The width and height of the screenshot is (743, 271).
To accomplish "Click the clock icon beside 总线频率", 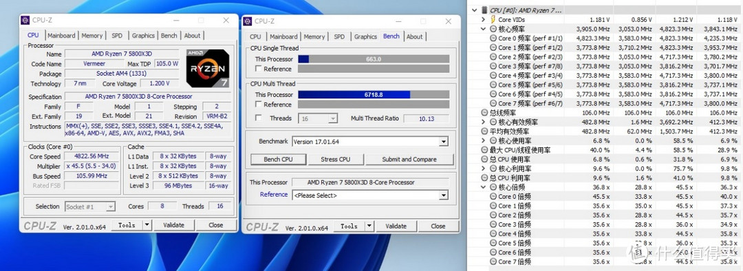I will pos(484,113).
